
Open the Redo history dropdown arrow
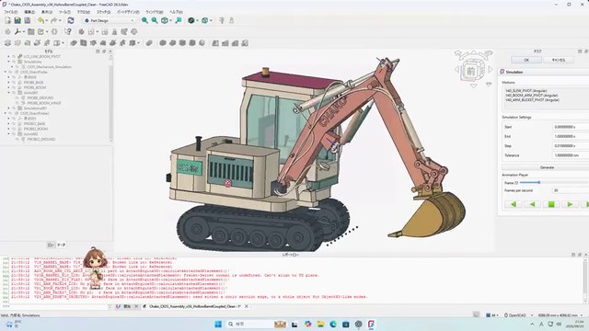click(x=60, y=20)
